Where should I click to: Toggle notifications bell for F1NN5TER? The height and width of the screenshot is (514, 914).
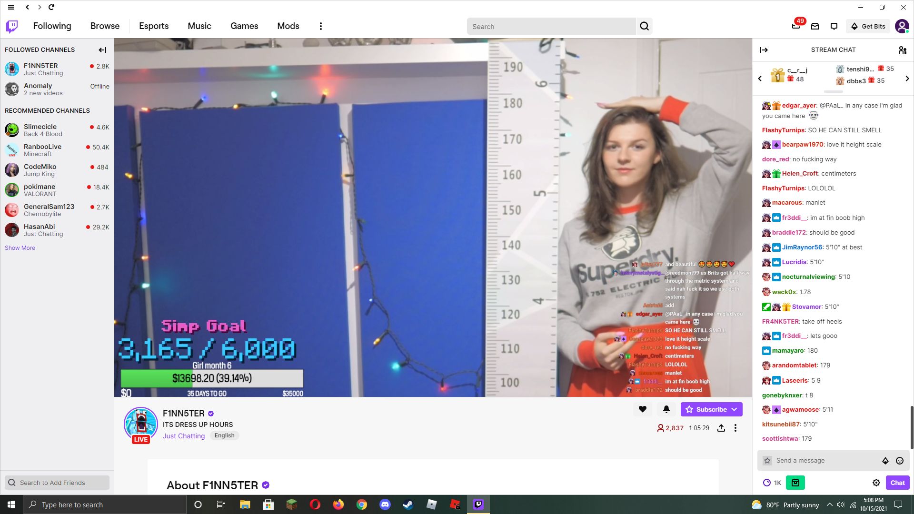[x=666, y=409]
